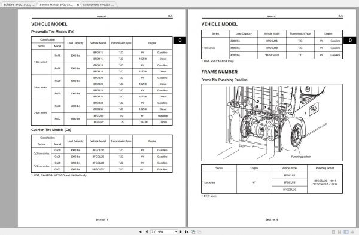Click the FRAME NUMBER heading
The image size is (359, 235).
[220, 72]
